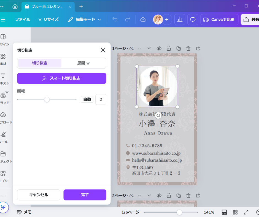
Task: Click the スマート切り抜き button
Action: coord(62,78)
